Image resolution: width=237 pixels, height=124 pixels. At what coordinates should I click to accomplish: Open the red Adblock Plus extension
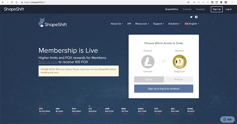(226, 2)
